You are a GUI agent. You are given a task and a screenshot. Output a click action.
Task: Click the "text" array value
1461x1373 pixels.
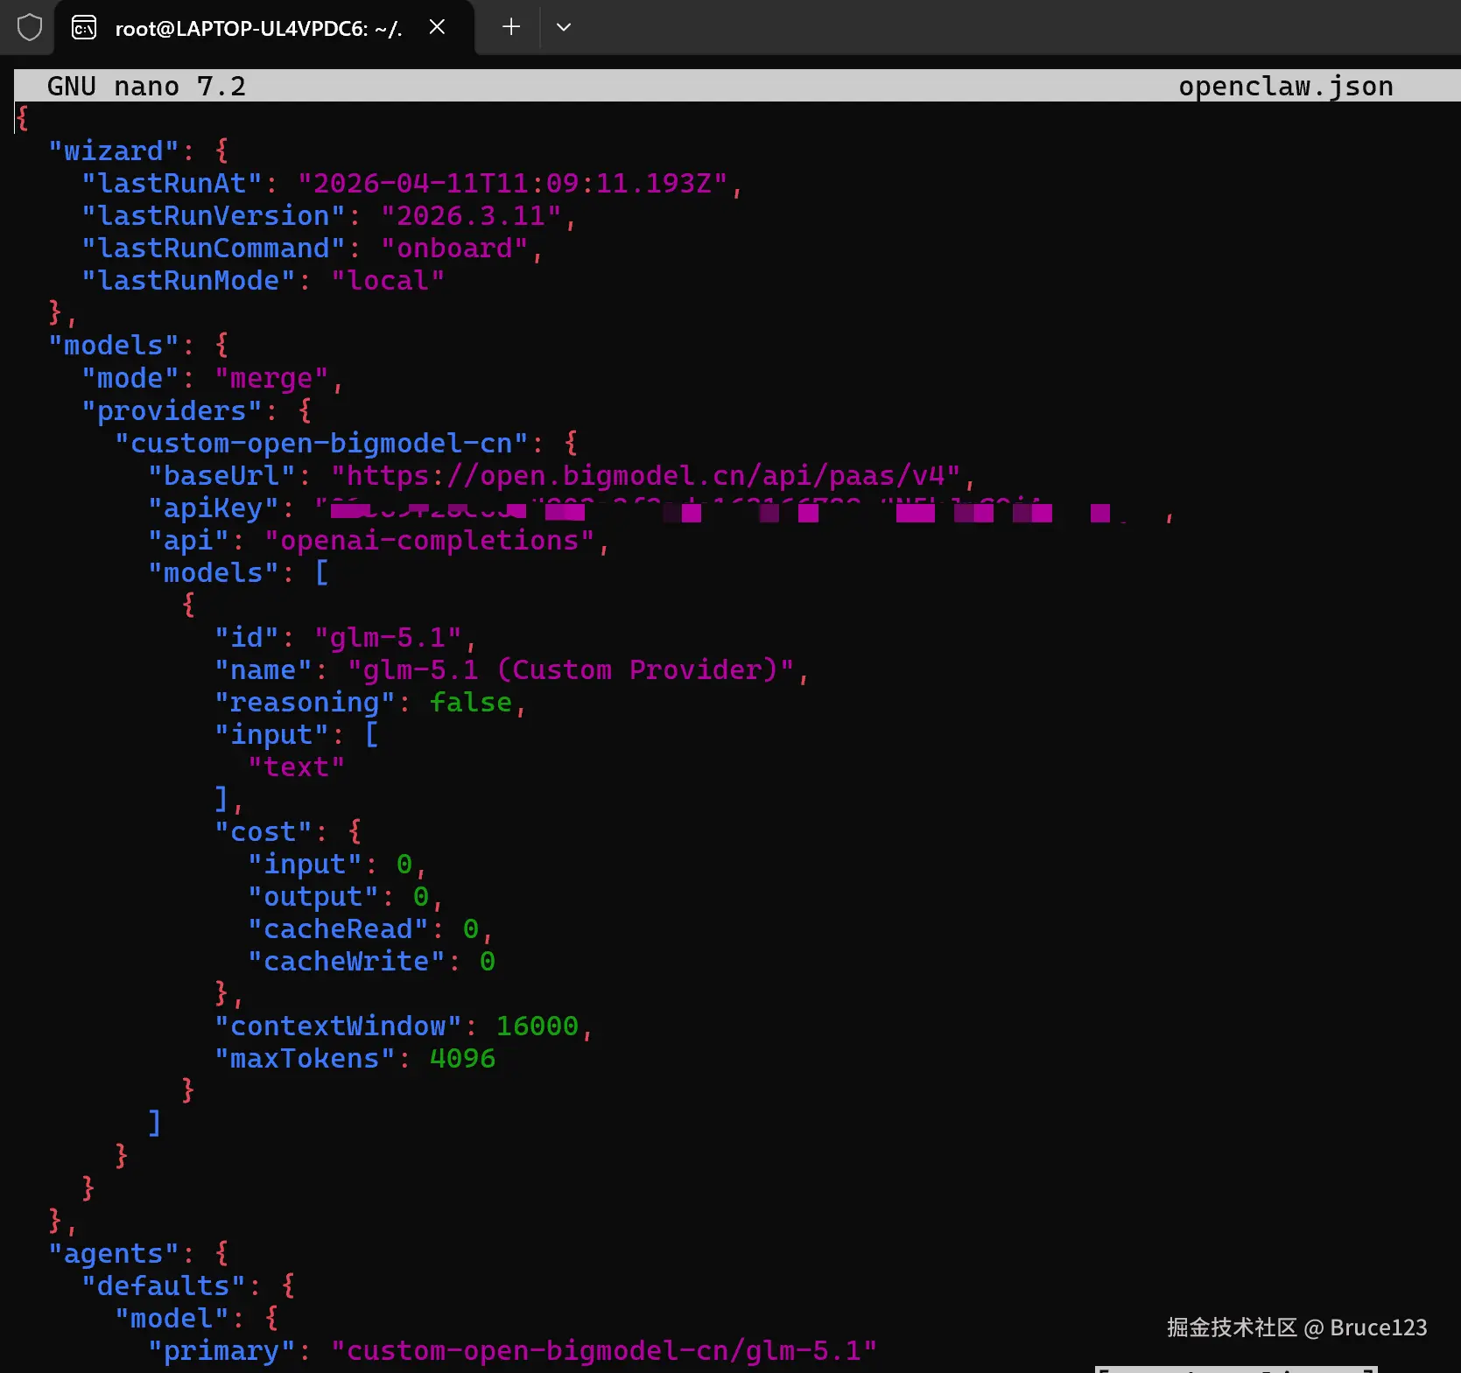pos(296,767)
